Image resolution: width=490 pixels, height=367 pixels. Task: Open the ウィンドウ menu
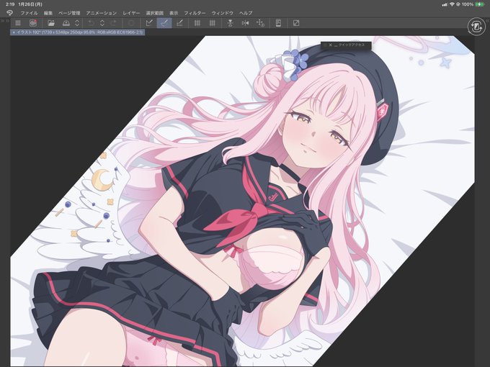coord(223,13)
